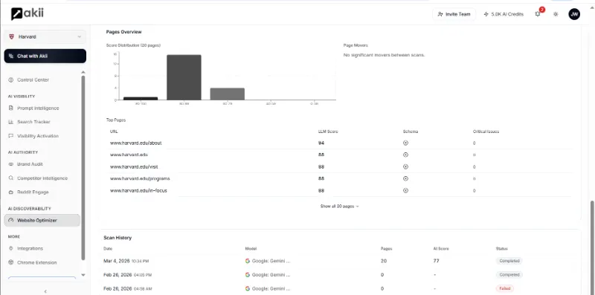Open Control Center in the sidebar

pyautogui.click(x=33, y=80)
